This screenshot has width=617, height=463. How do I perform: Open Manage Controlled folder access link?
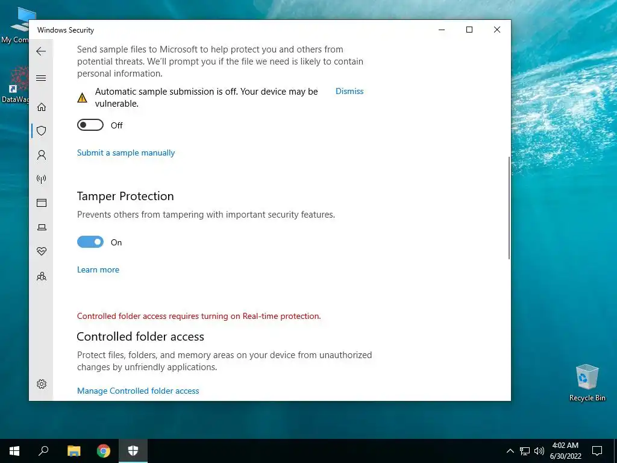click(138, 391)
